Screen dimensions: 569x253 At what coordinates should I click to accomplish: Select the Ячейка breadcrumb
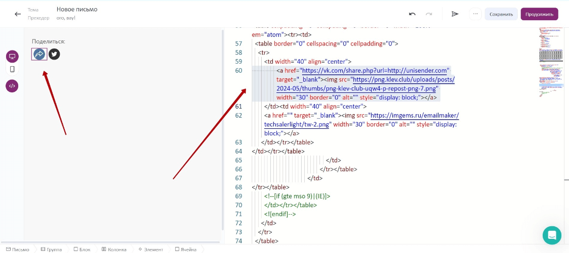click(x=185, y=249)
